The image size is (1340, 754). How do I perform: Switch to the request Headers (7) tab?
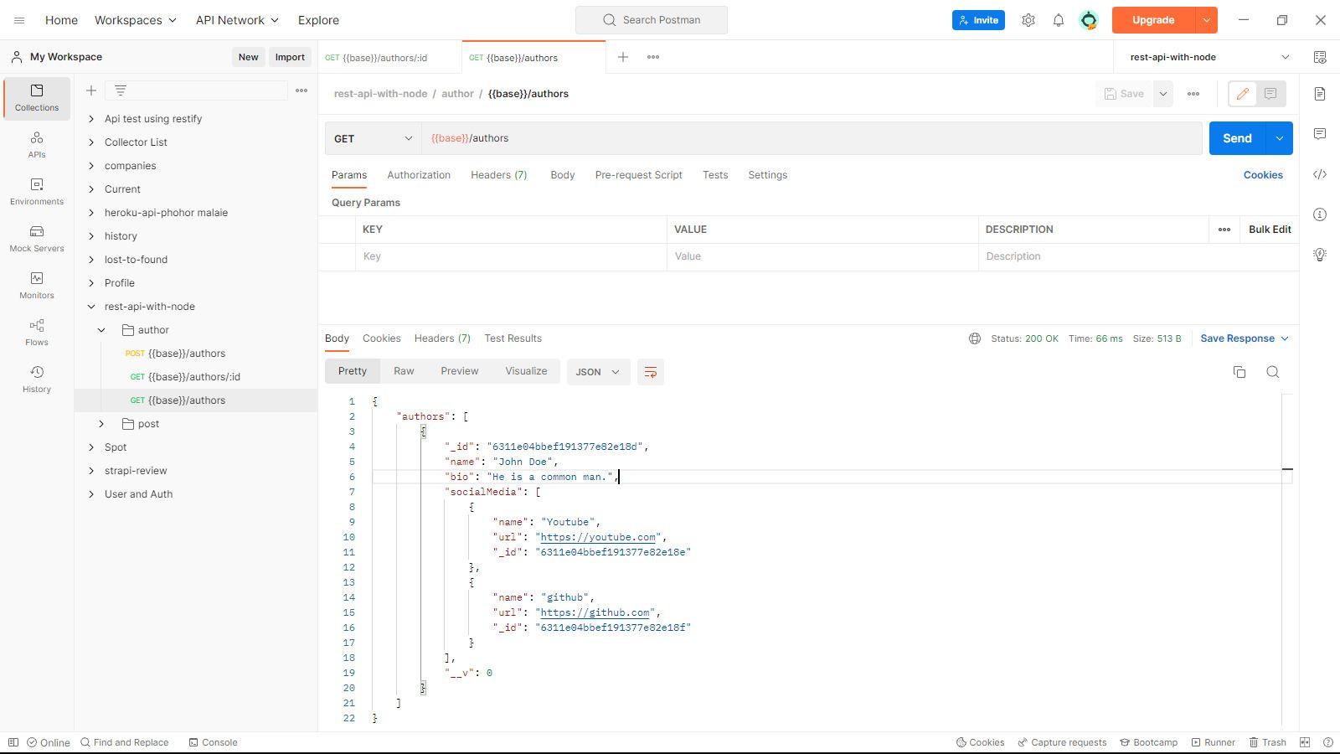[x=498, y=175]
